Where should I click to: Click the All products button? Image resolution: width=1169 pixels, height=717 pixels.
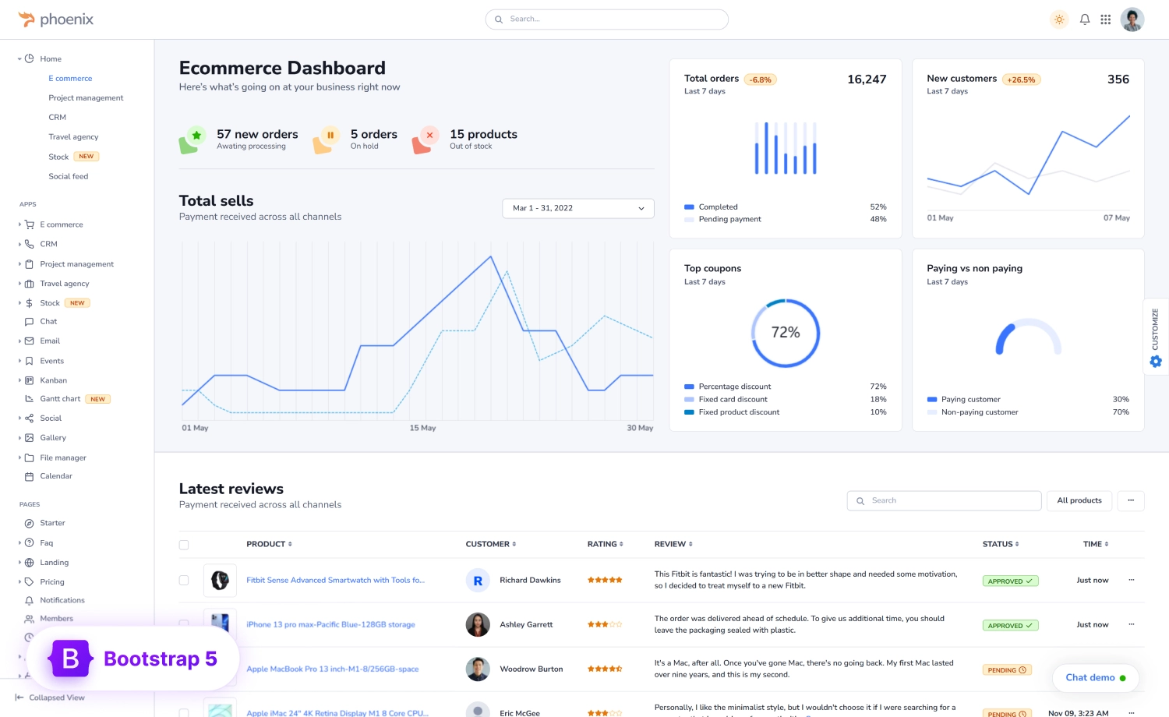click(x=1079, y=500)
